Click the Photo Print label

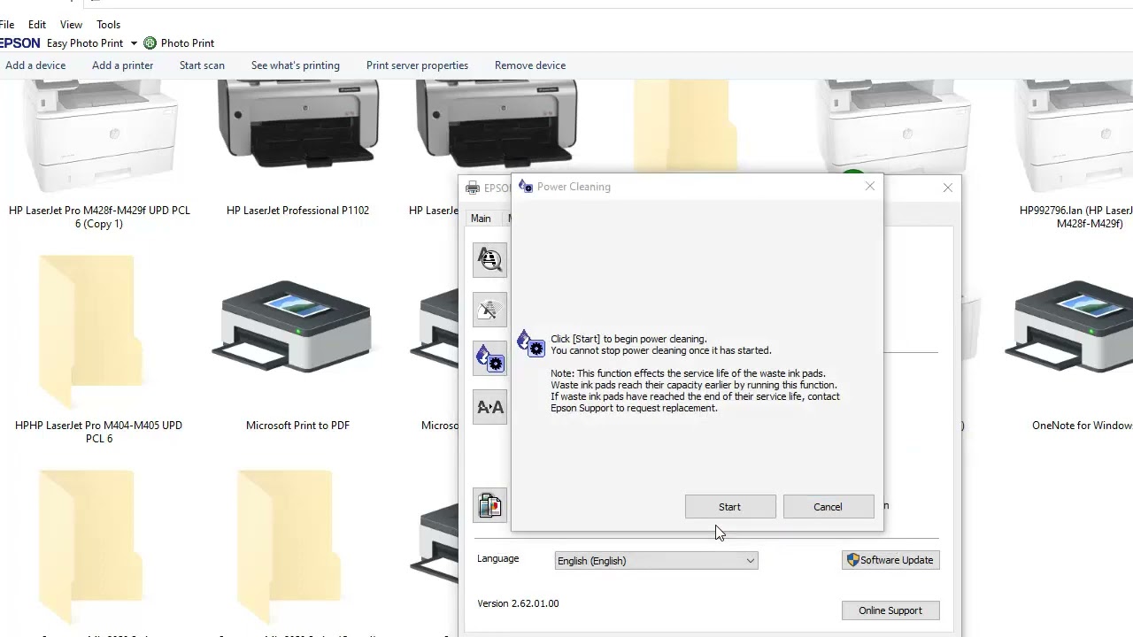[188, 43]
